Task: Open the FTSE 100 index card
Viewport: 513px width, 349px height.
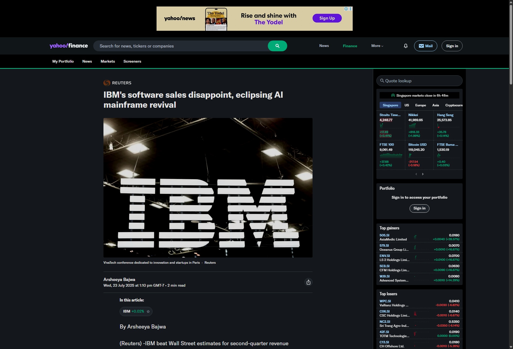Action: click(390, 155)
